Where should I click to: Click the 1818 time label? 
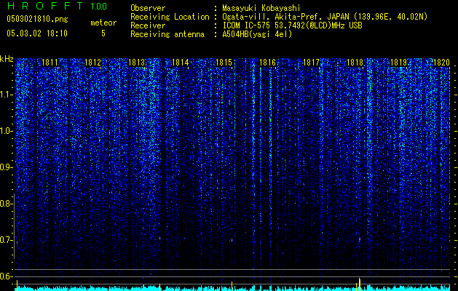tap(355, 62)
